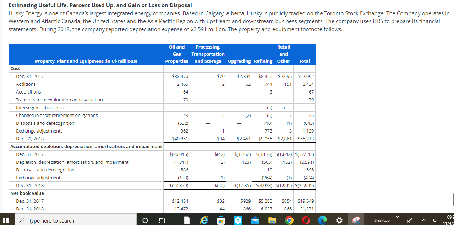The width and height of the screenshot is (454, 225).
Task: Click the '$12,454' net book value
Action: point(180,201)
